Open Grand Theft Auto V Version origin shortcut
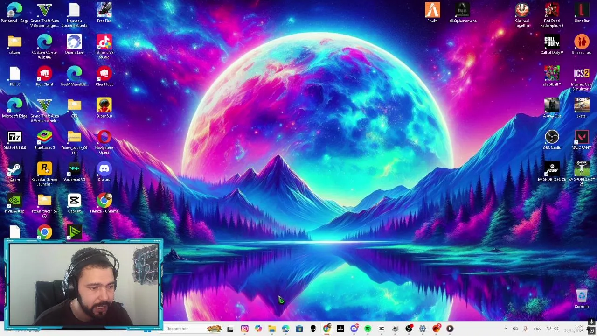This screenshot has height=336, width=597. [x=44, y=15]
